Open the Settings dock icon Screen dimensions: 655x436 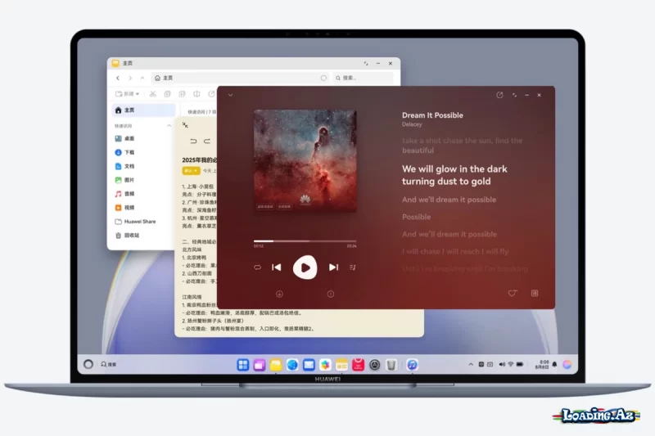[375, 365]
